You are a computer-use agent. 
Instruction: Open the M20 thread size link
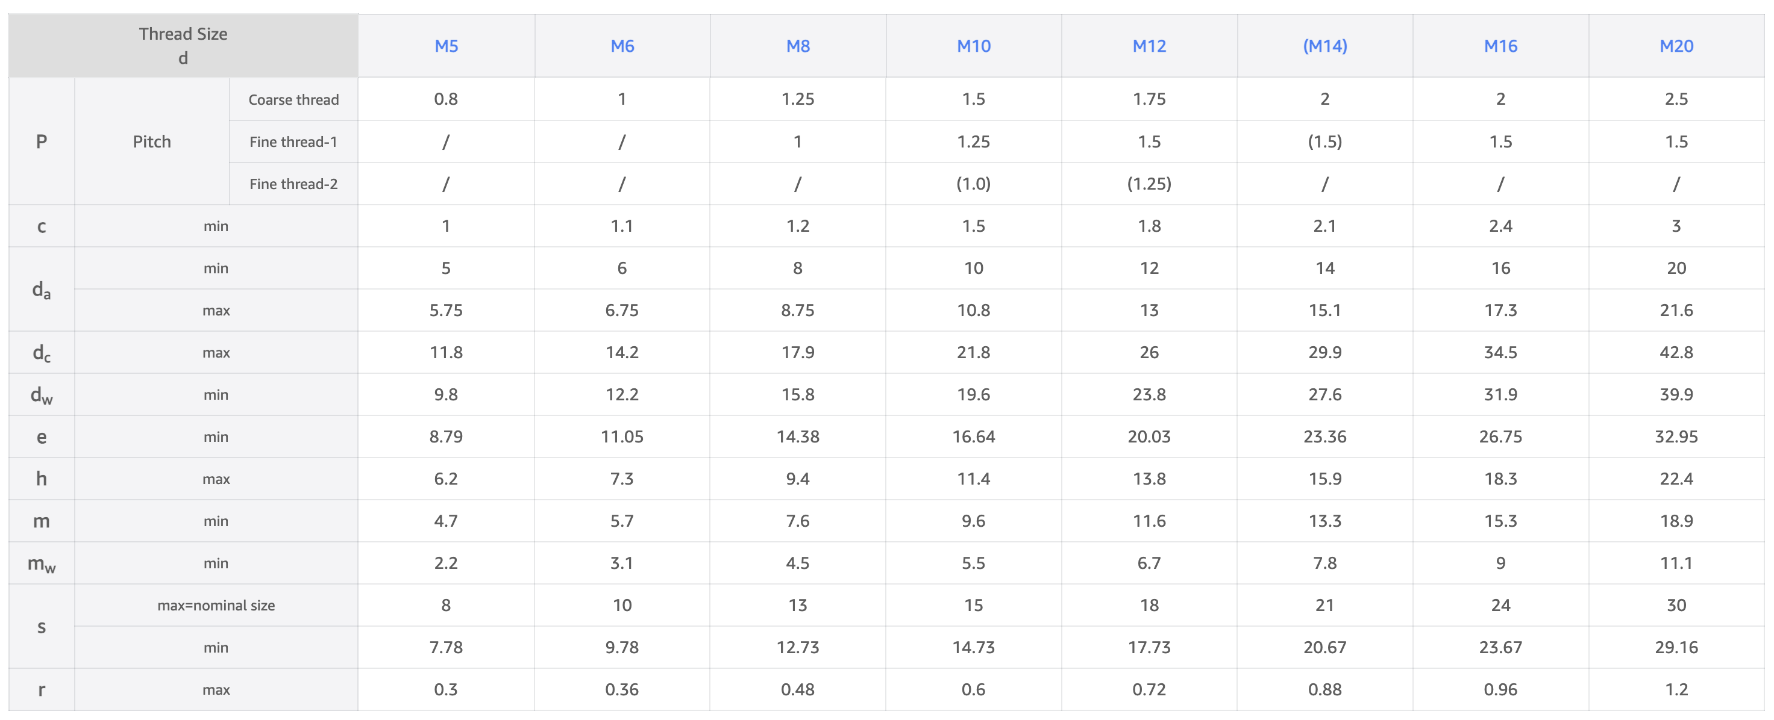pyautogui.click(x=1676, y=46)
